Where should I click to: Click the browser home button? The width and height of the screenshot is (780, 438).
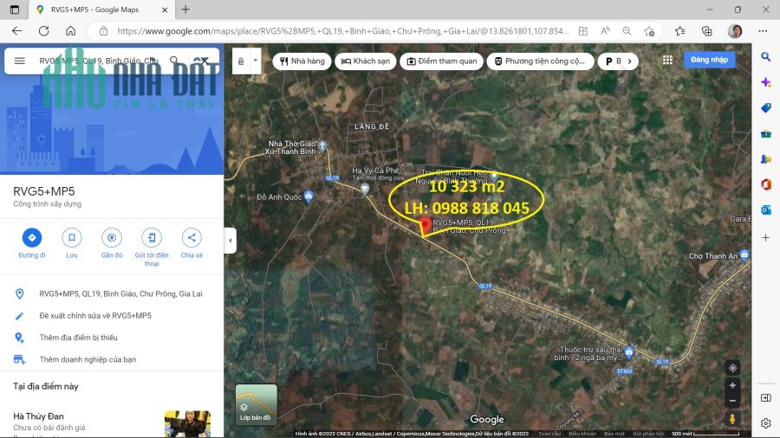(x=71, y=31)
